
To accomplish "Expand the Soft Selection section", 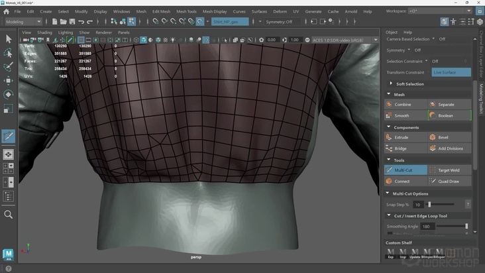I will point(391,83).
